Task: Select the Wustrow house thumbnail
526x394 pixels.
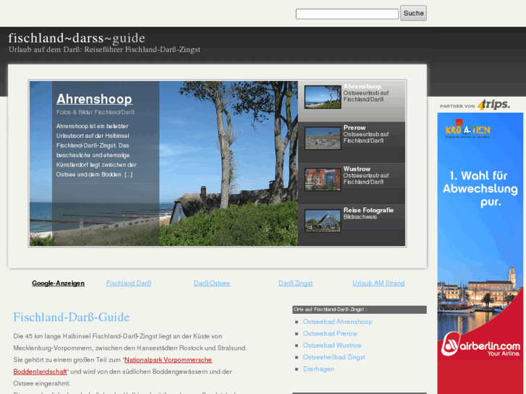Action: pyautogui.click(x=323, y=179)
